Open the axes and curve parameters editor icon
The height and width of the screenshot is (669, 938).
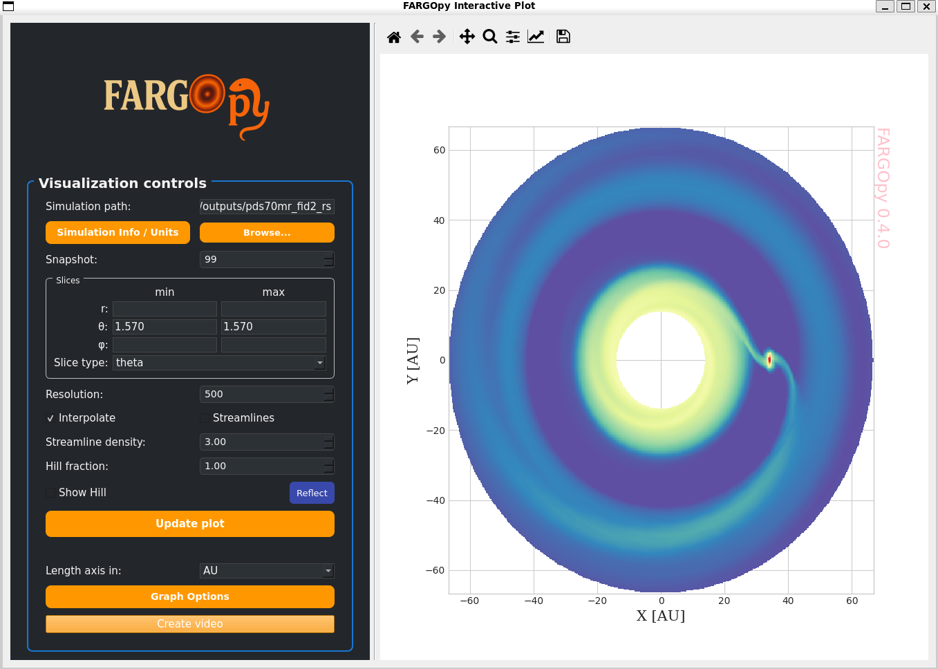point(536,37)
